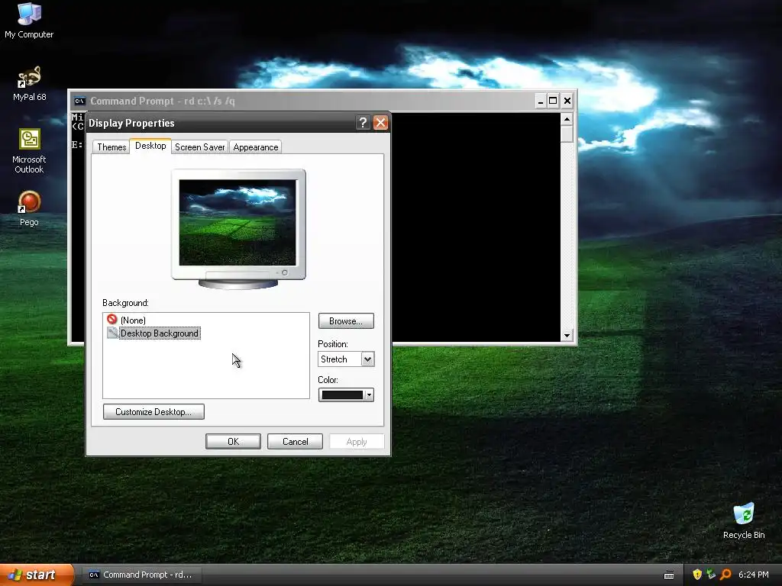Image resolution: width=782 pixels, height=586 pixels.
Task: Click the taskbar clock showing 6:24 PM
Action: [x=754, y=575]
